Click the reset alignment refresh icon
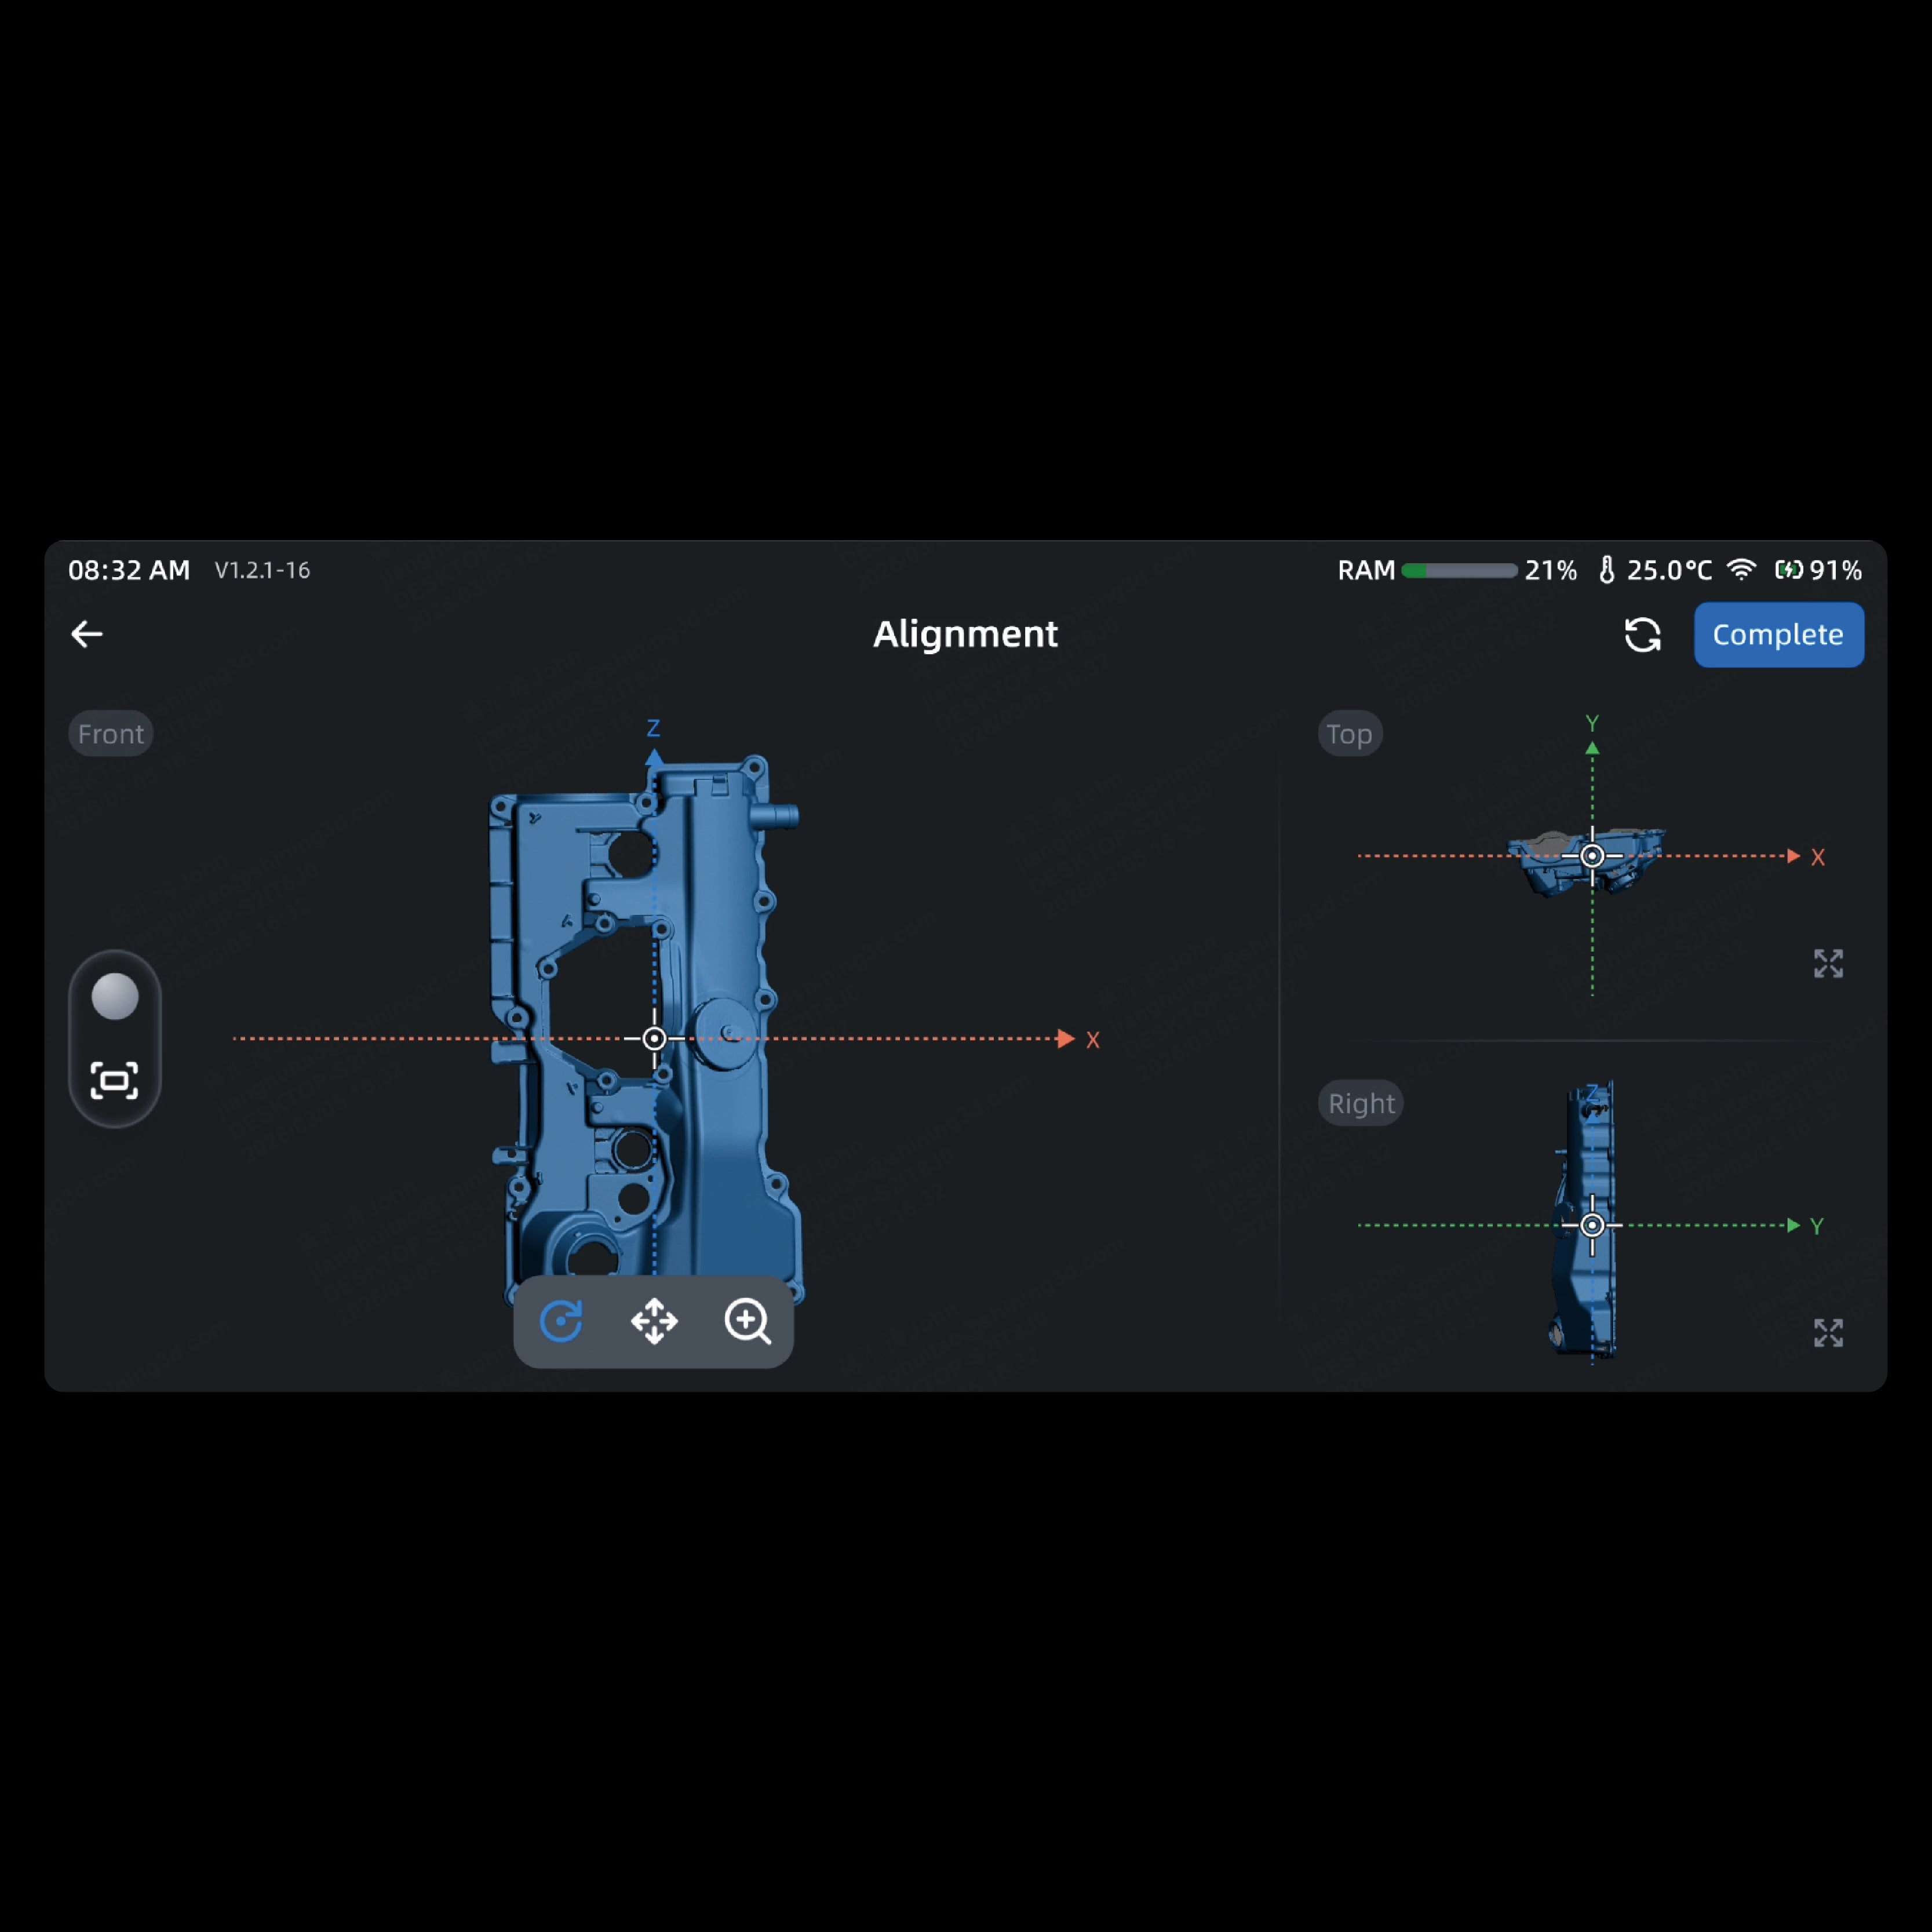1932x1932 pixels. [x=1642, y=634]
